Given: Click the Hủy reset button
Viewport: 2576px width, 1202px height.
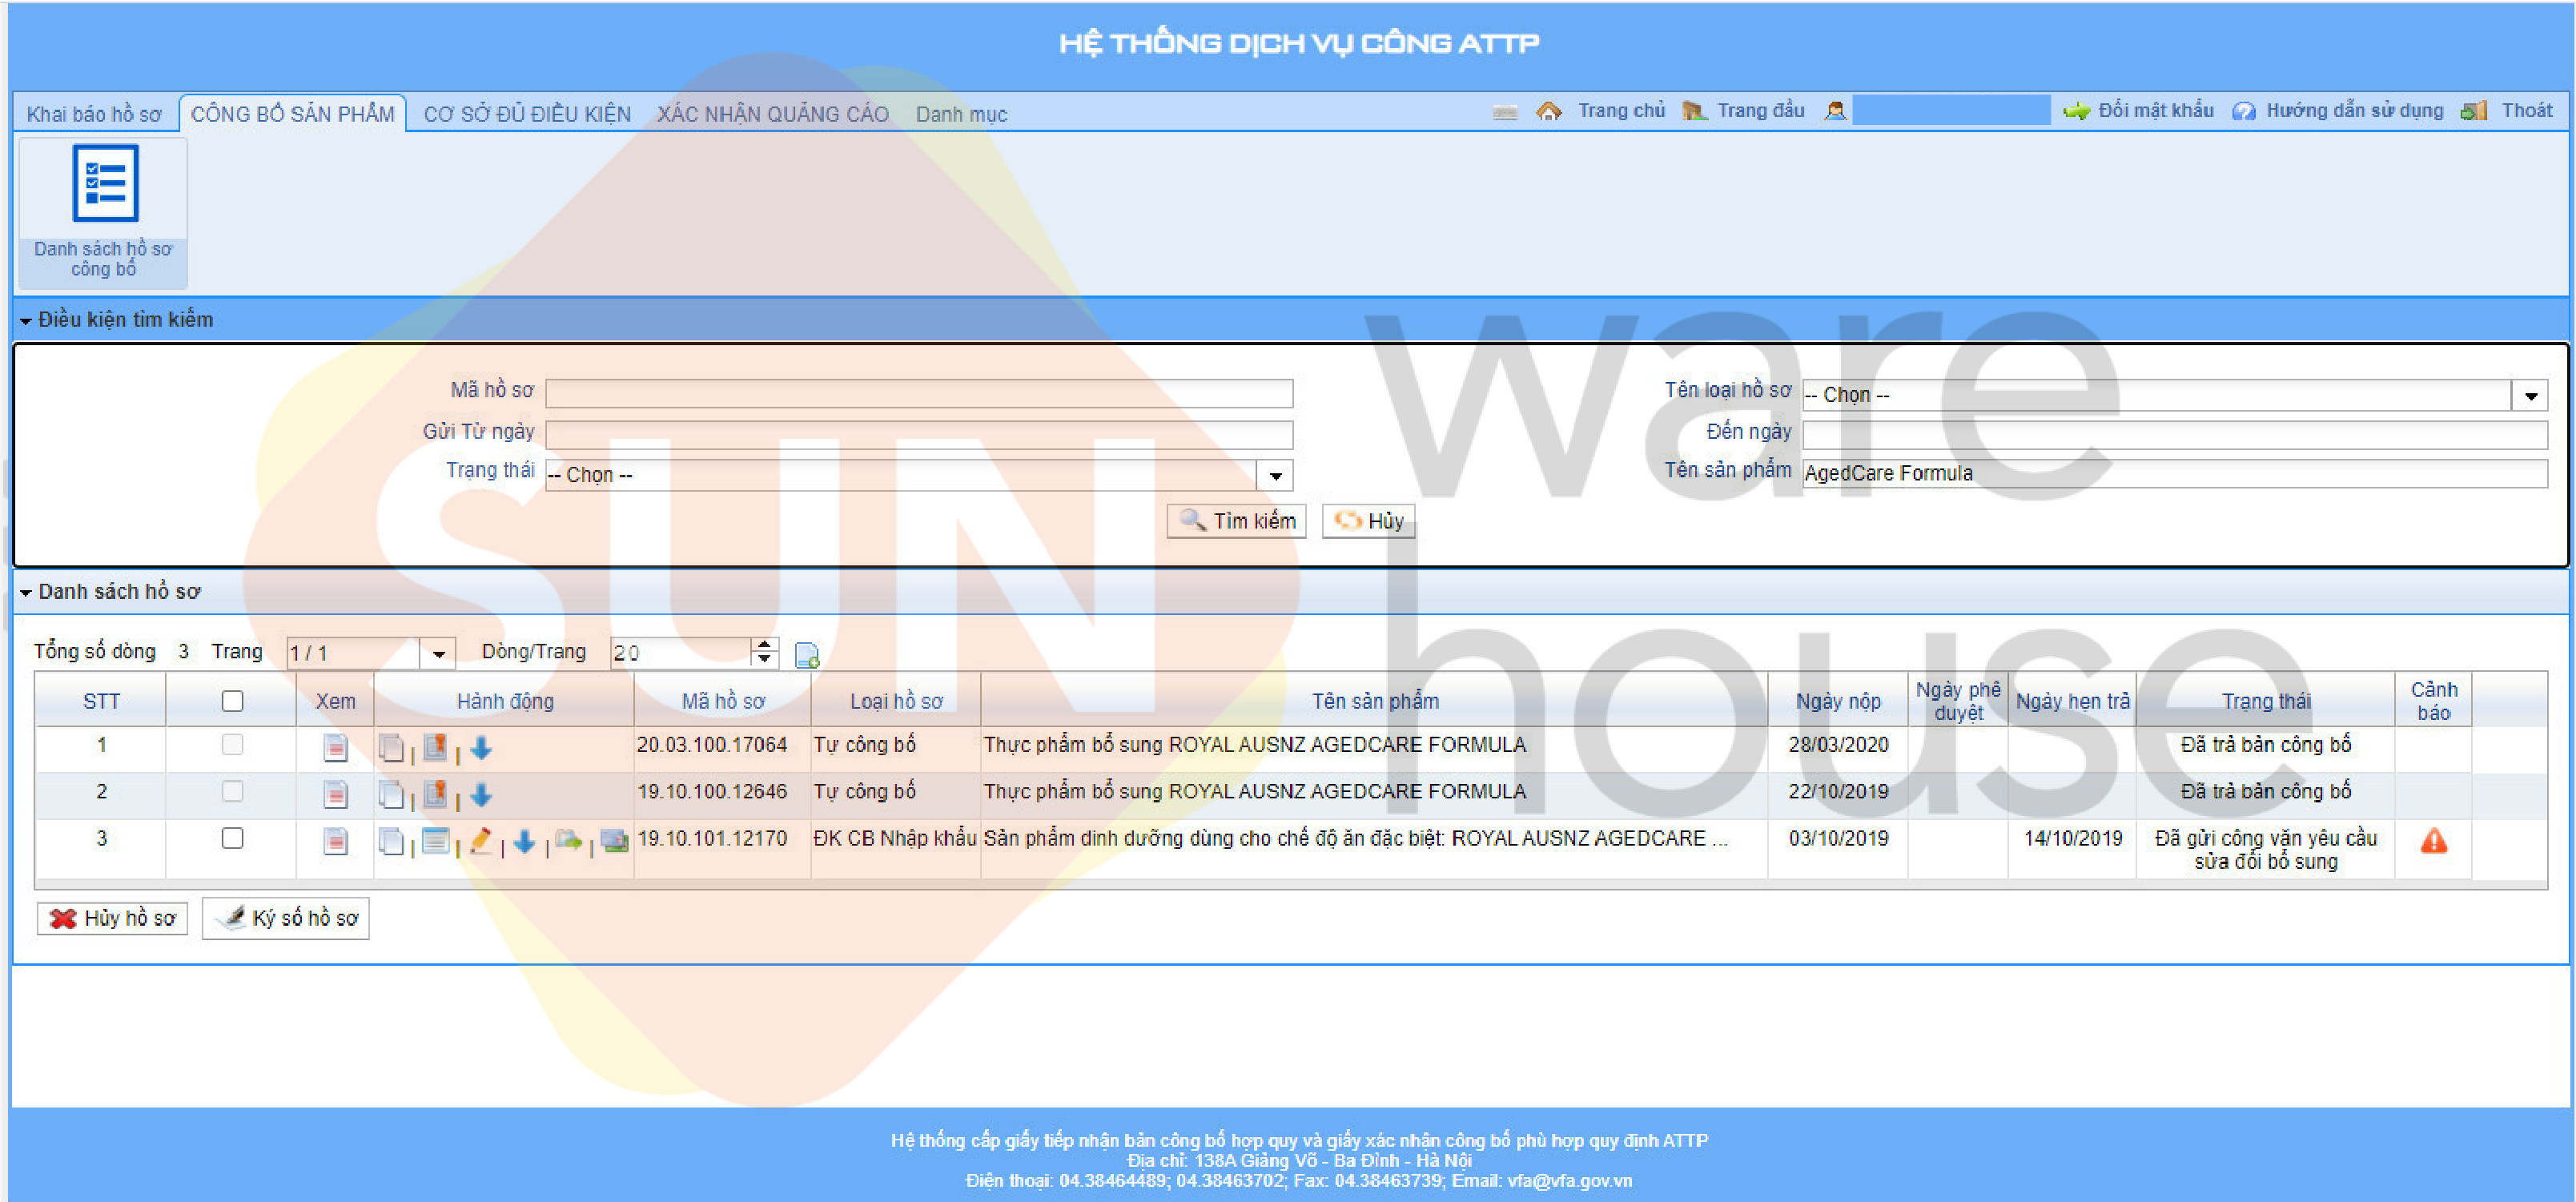Looking at the screenshot, I should (1370, 521).
